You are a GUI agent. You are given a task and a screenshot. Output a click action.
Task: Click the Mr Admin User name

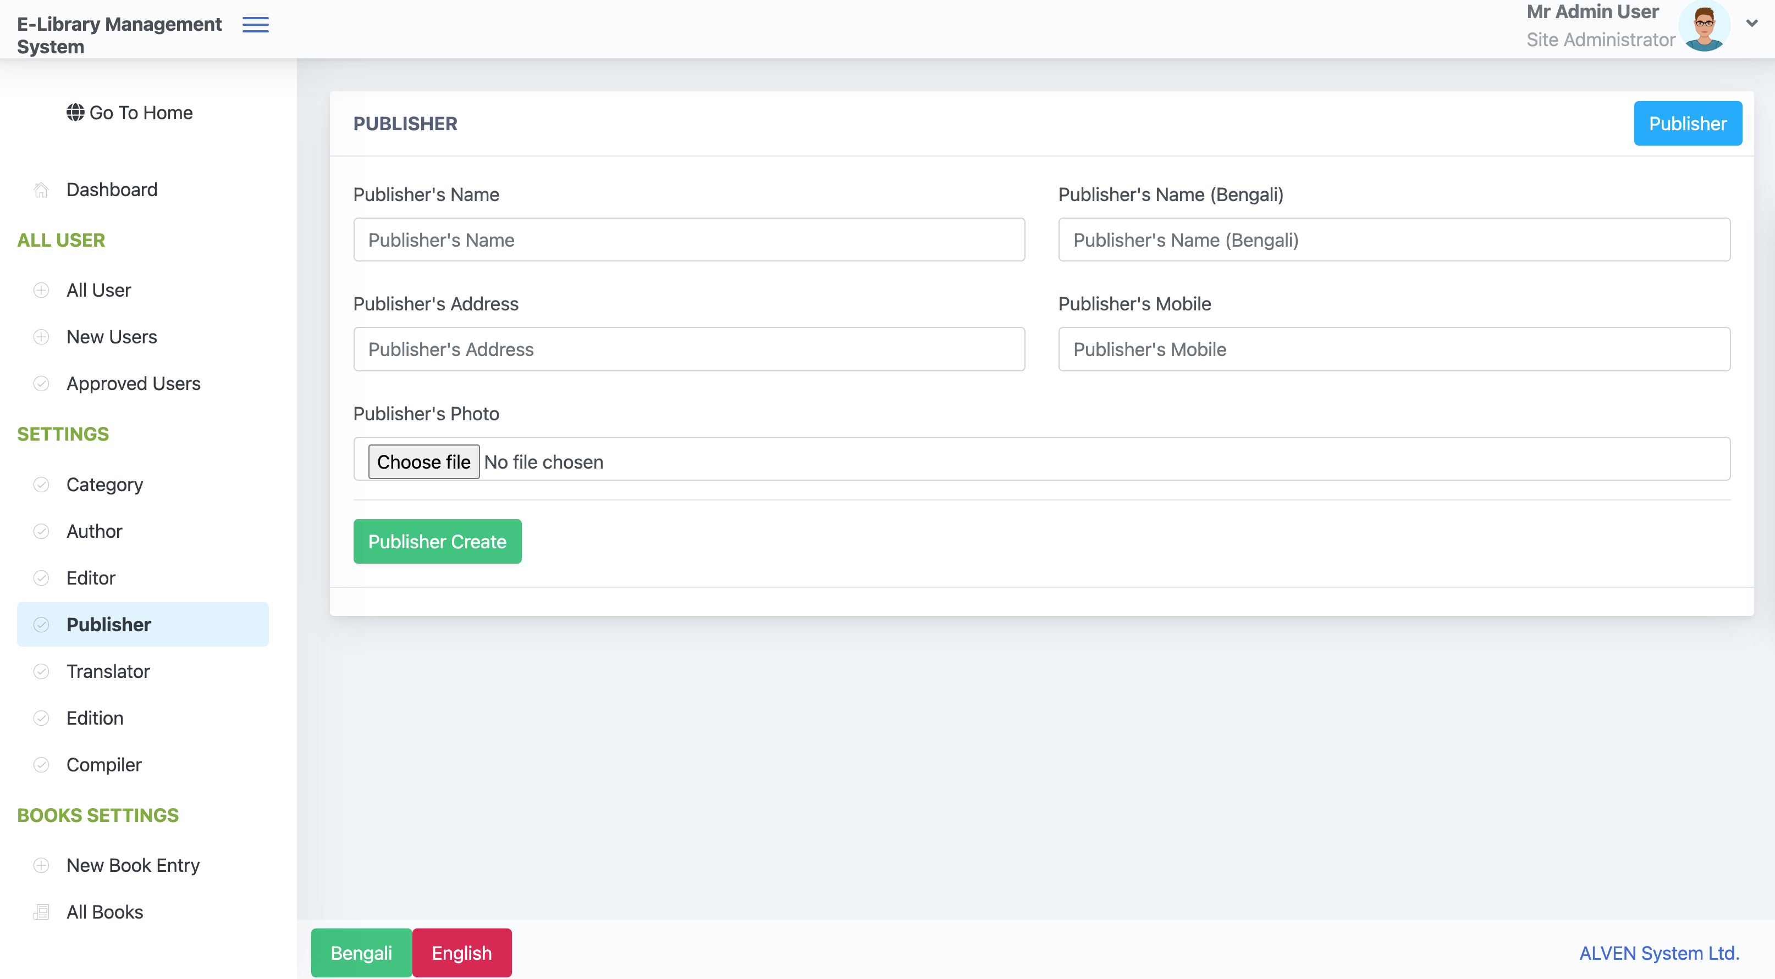(1592, 12)
